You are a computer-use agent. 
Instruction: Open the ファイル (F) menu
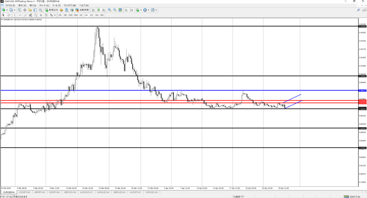pos(10,6)
